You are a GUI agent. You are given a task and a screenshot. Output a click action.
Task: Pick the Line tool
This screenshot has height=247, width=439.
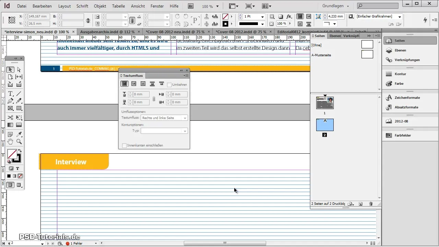[x=19, y=94]
